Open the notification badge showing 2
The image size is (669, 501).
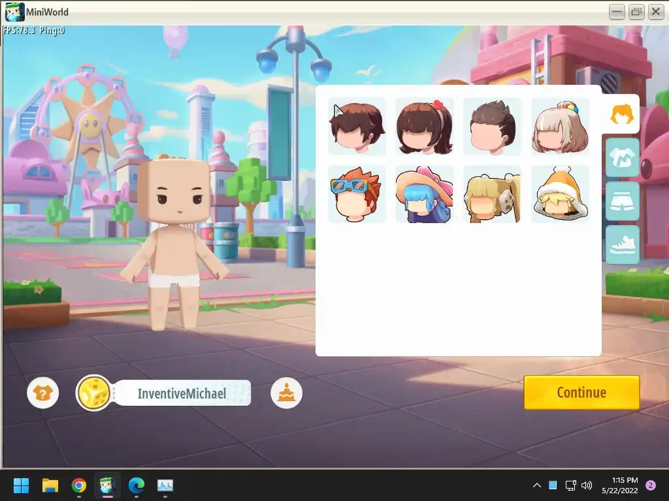(x=651, y=485)
